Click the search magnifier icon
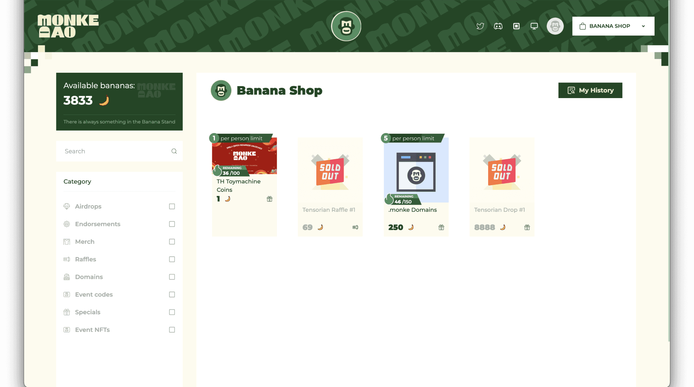The image size is (694, 387). (x=174, y=151)
